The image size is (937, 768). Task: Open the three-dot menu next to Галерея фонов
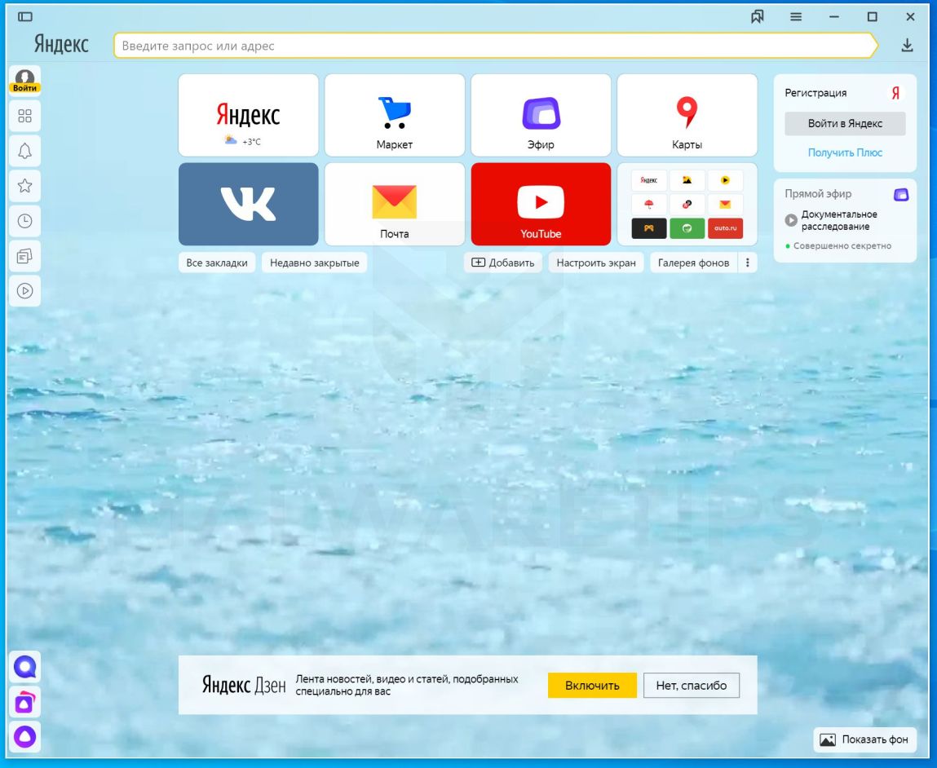point(747,263)
